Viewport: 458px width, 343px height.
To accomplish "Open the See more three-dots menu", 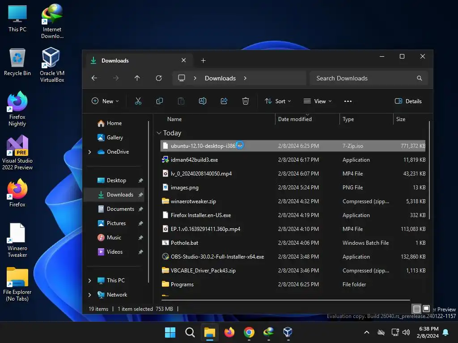I will coord(348,101).
